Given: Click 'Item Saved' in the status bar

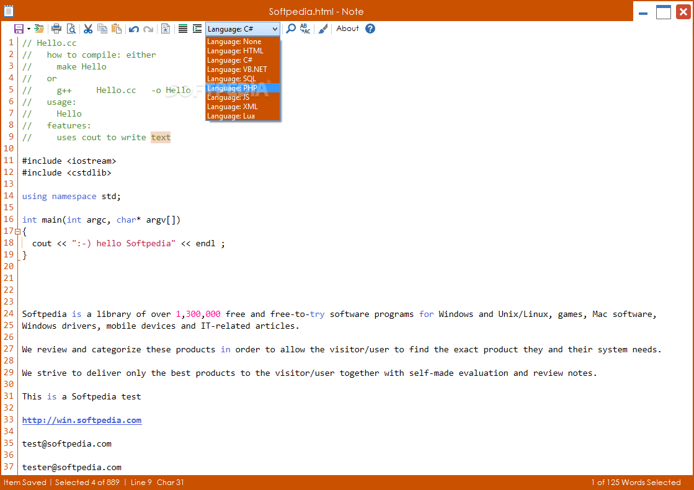Looking at the screenshot, I should (x=25, y=483).
